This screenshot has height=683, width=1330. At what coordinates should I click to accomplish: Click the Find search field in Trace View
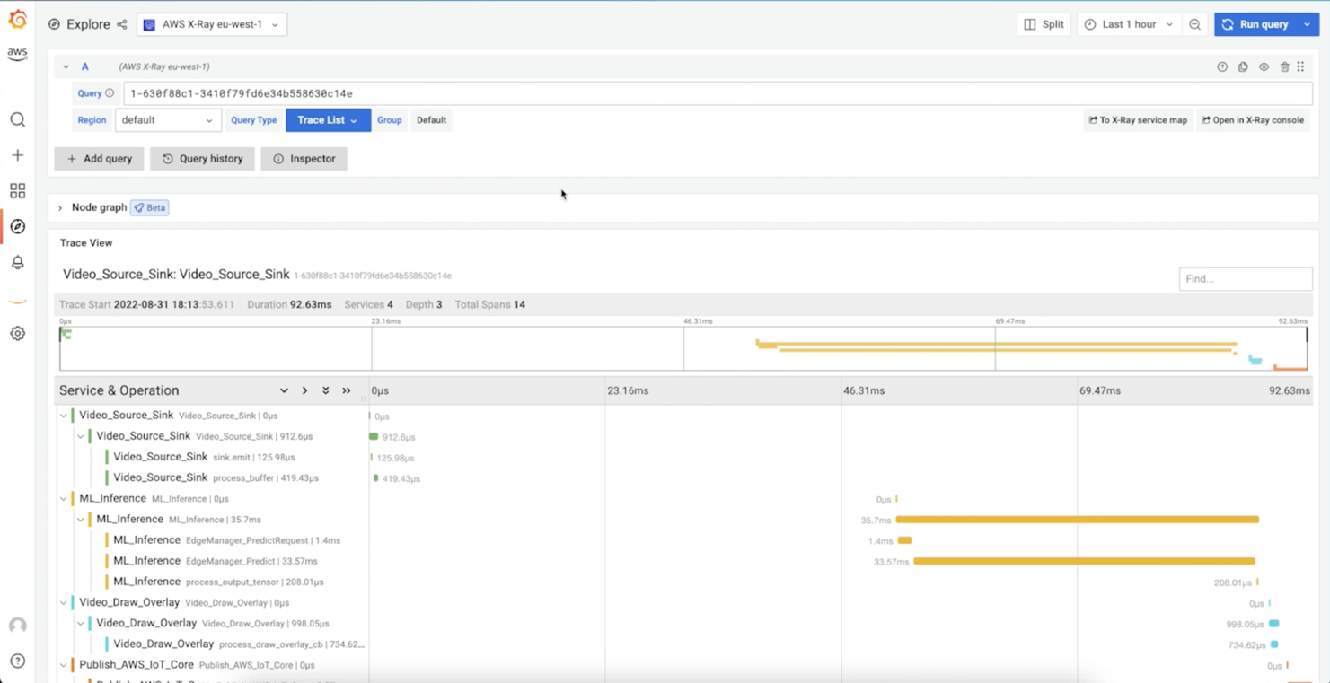tap(1246, 279)
